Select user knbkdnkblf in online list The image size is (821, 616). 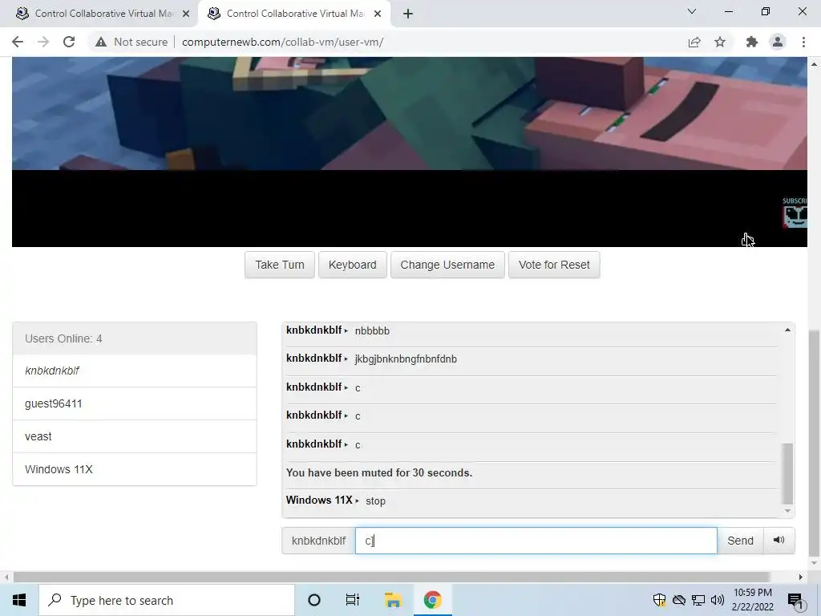pyautogui.click(x=135, y=371)
